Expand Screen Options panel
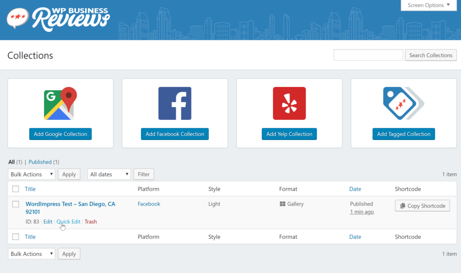This screenshot has height=273, width=461. (x=429, y=5)
